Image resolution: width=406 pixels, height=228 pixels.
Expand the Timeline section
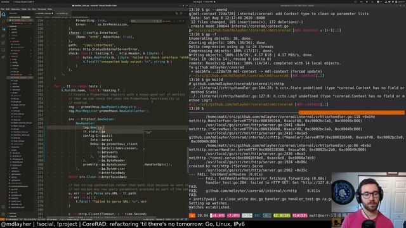[20, 216]
